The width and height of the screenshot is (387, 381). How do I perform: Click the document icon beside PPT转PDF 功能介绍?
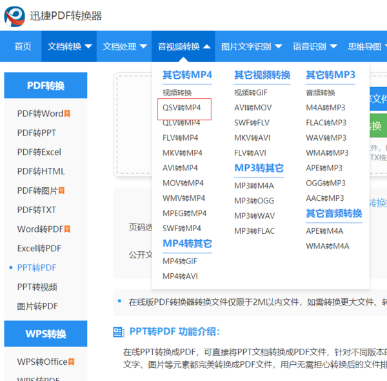(x=119, y=332)
